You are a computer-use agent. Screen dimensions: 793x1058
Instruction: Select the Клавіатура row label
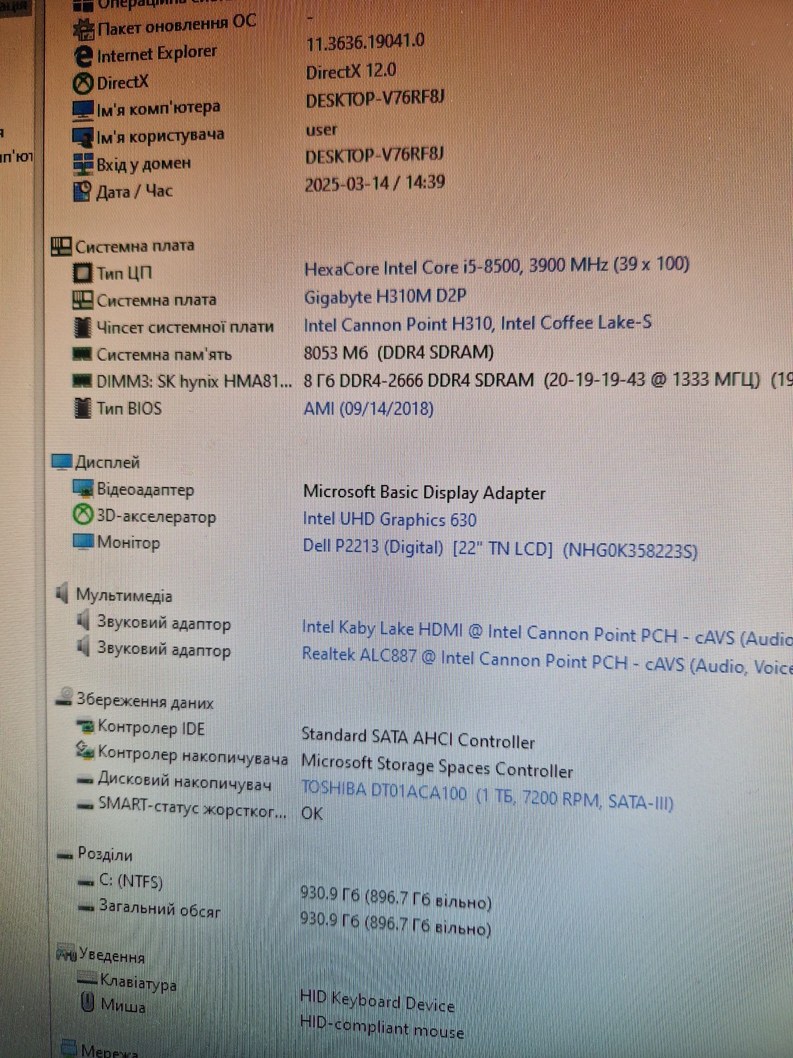[138, 983]
